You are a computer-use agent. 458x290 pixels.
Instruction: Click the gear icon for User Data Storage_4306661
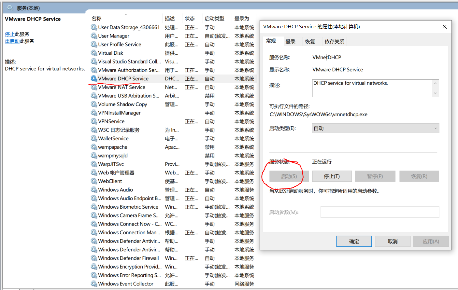(94, 27)
